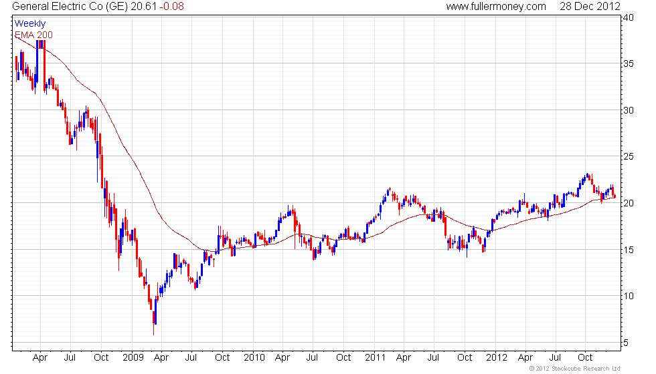This screenshot has width=656, height=374.
Task: Click the 2009 year label on the time axis
Action: point(133,358)
